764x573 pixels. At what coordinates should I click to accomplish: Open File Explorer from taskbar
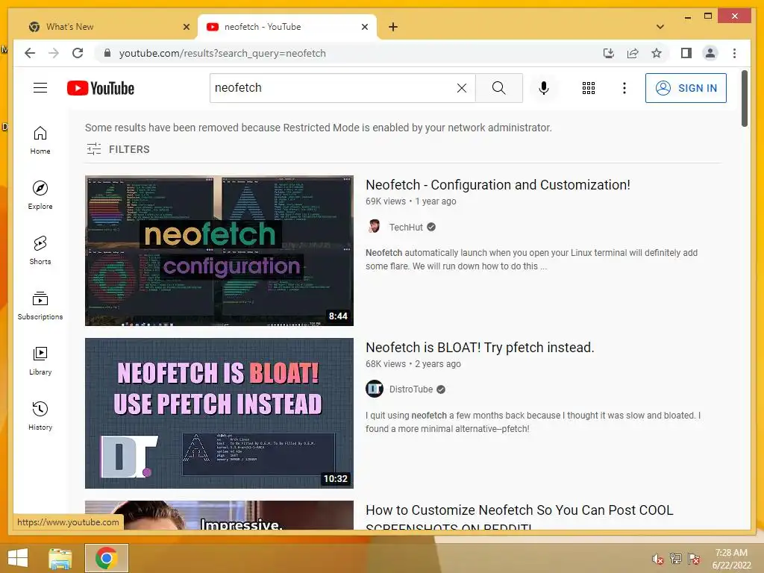[60, 558]
